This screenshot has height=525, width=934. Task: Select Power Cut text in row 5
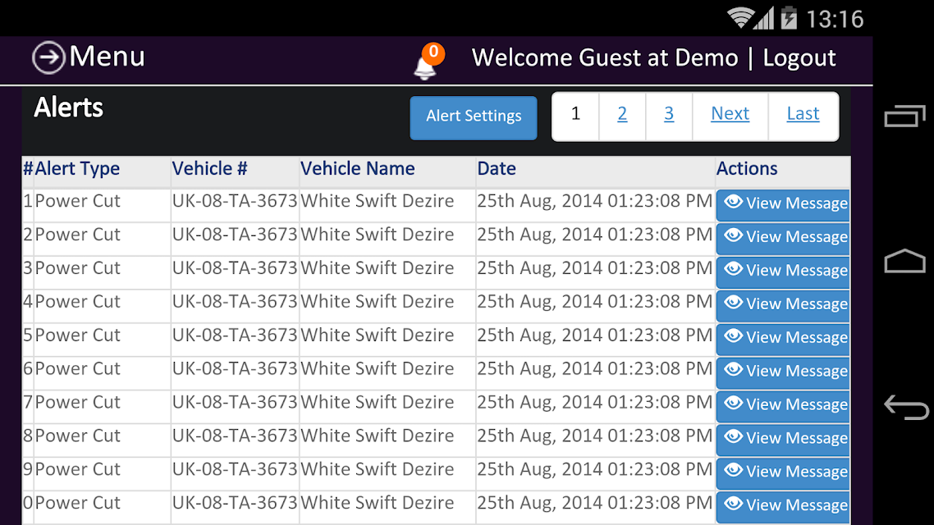pyautogui.click(x=77, y=336)
